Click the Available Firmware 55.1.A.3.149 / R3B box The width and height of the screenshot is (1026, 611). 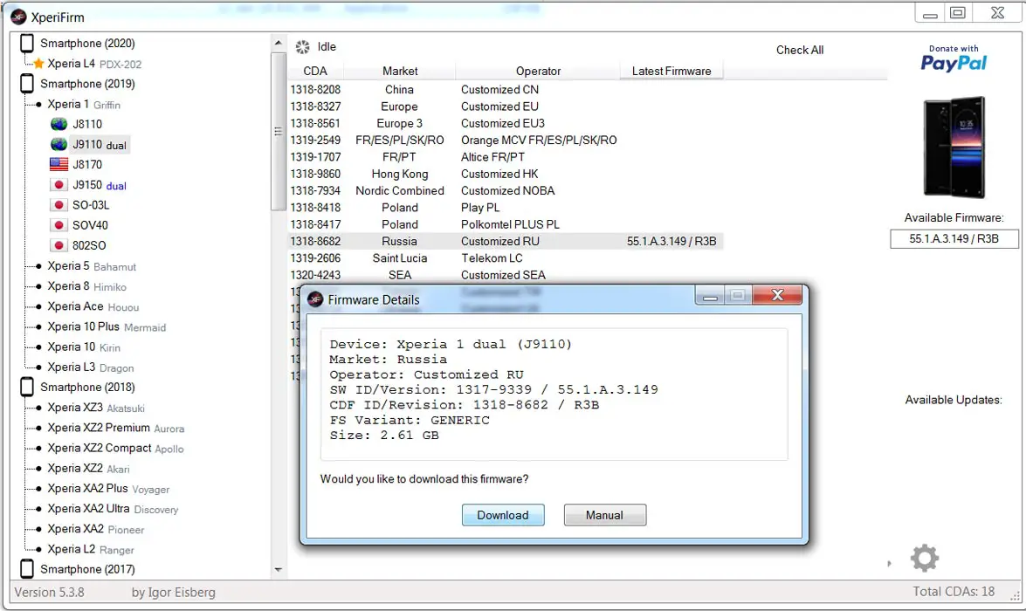point(954,239)
